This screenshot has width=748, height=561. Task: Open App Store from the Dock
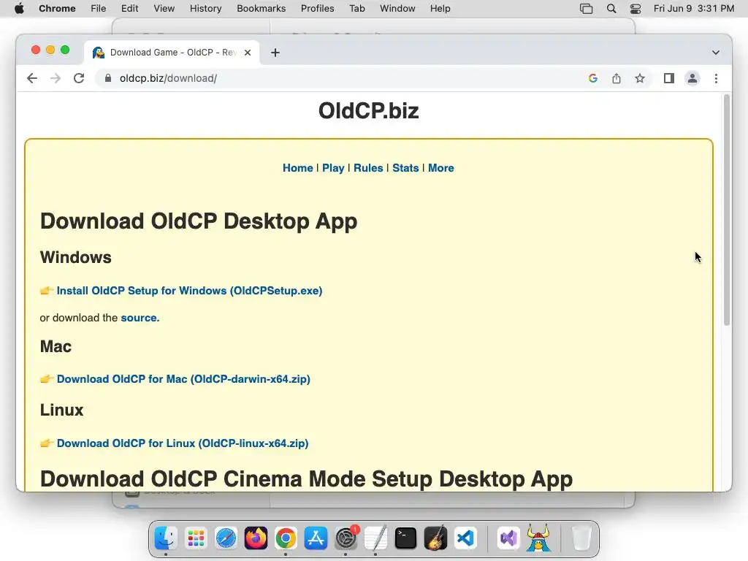(x=316, y=538)
